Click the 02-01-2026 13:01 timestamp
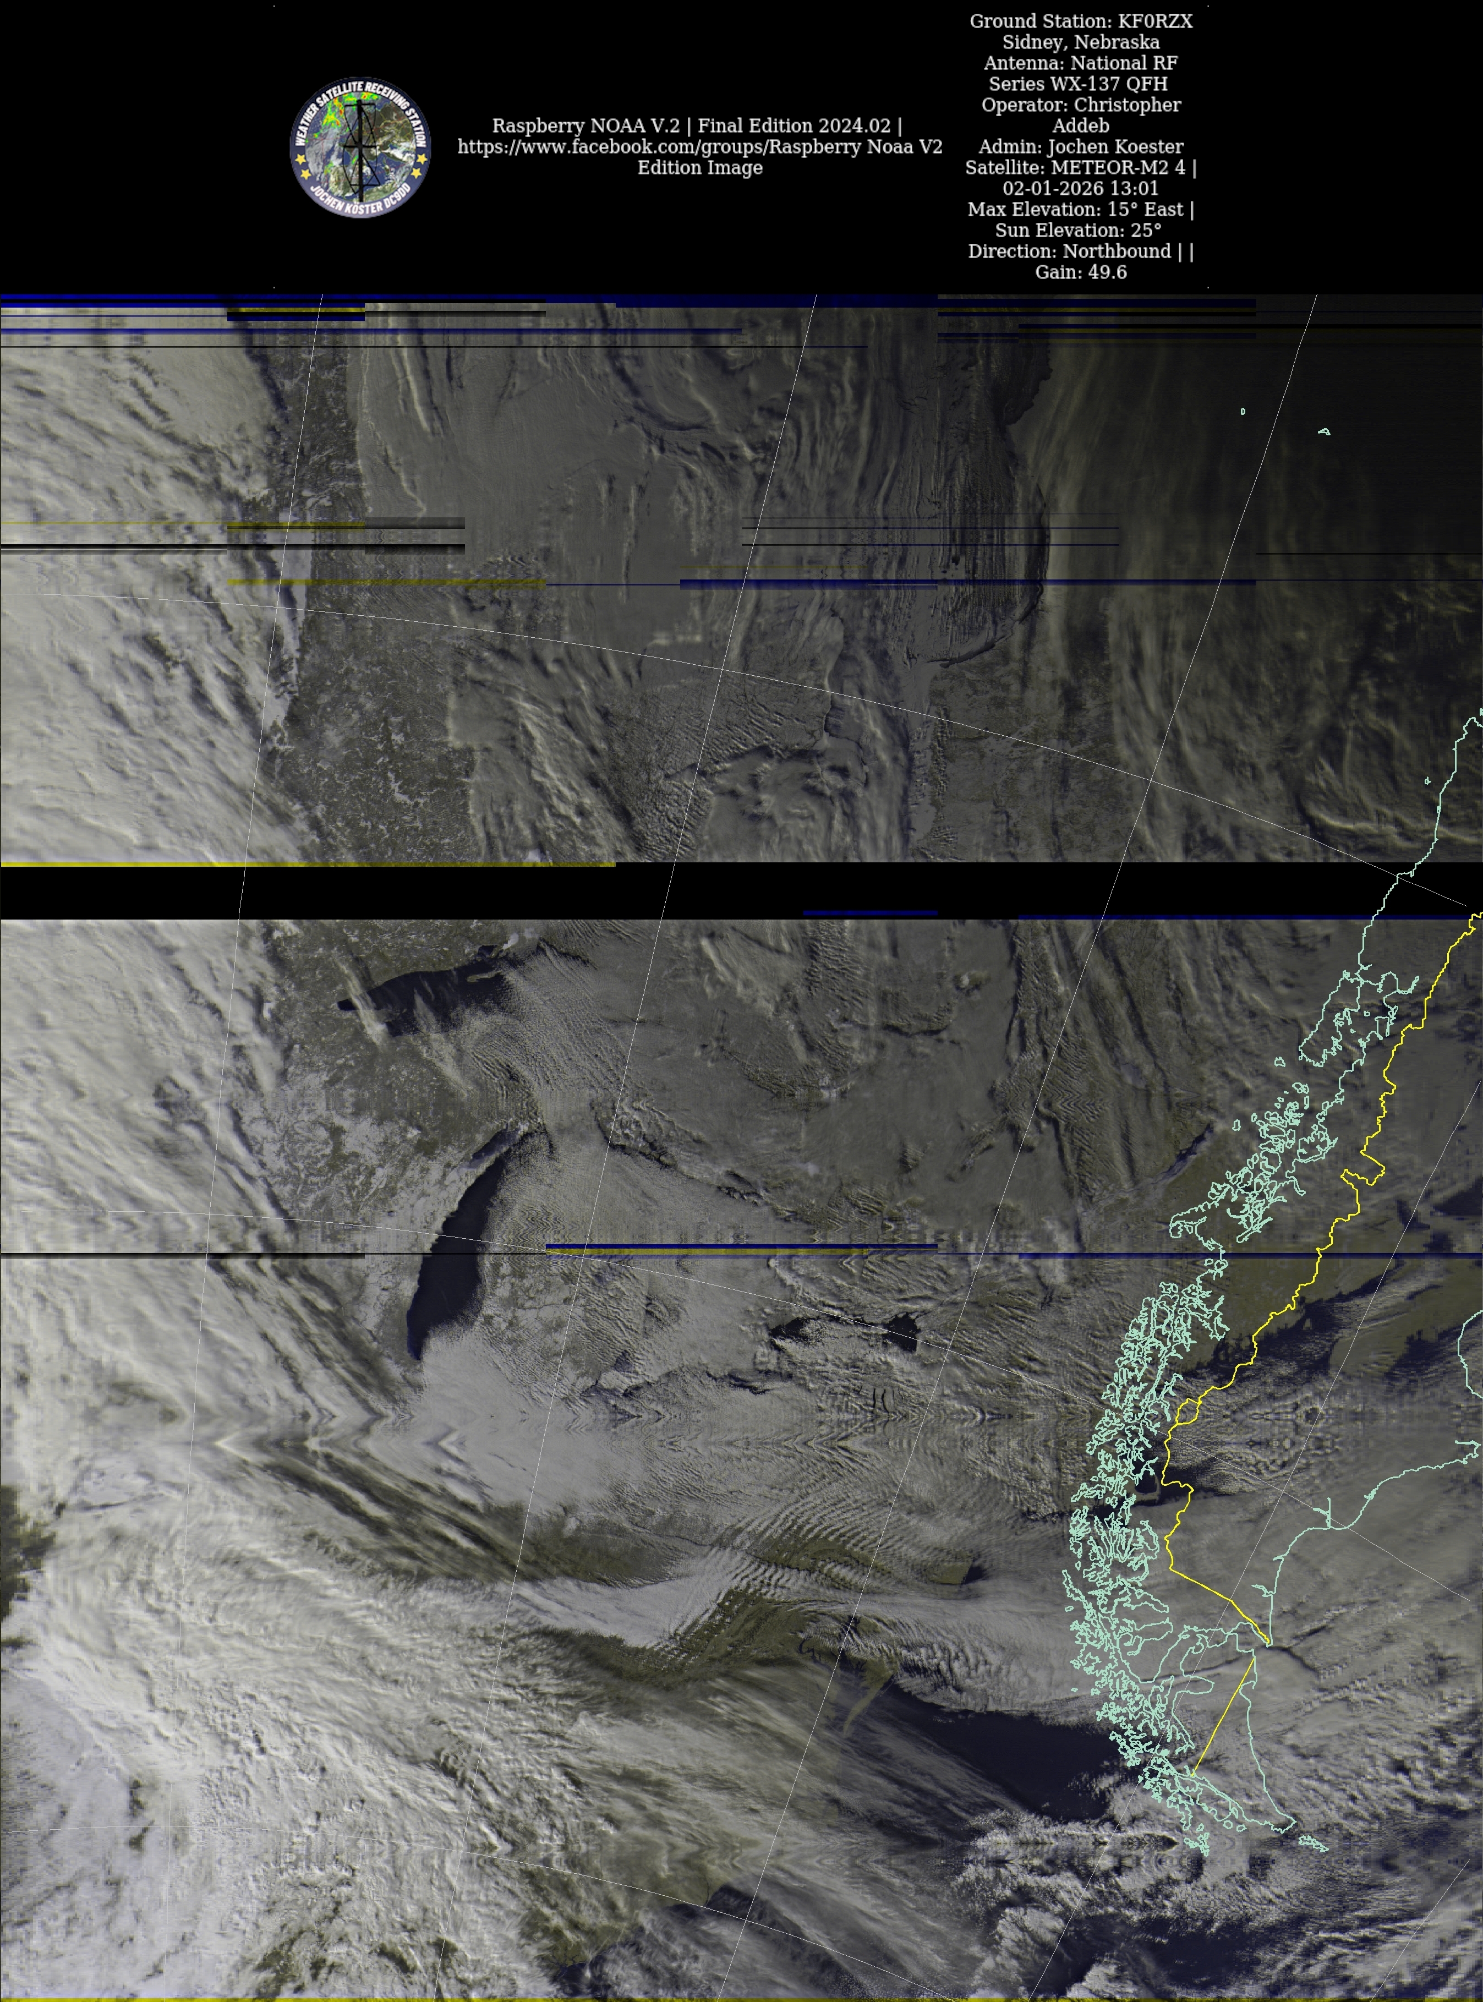Viewport: 1483px width, 2002px height. click(x=1080, y=189)
